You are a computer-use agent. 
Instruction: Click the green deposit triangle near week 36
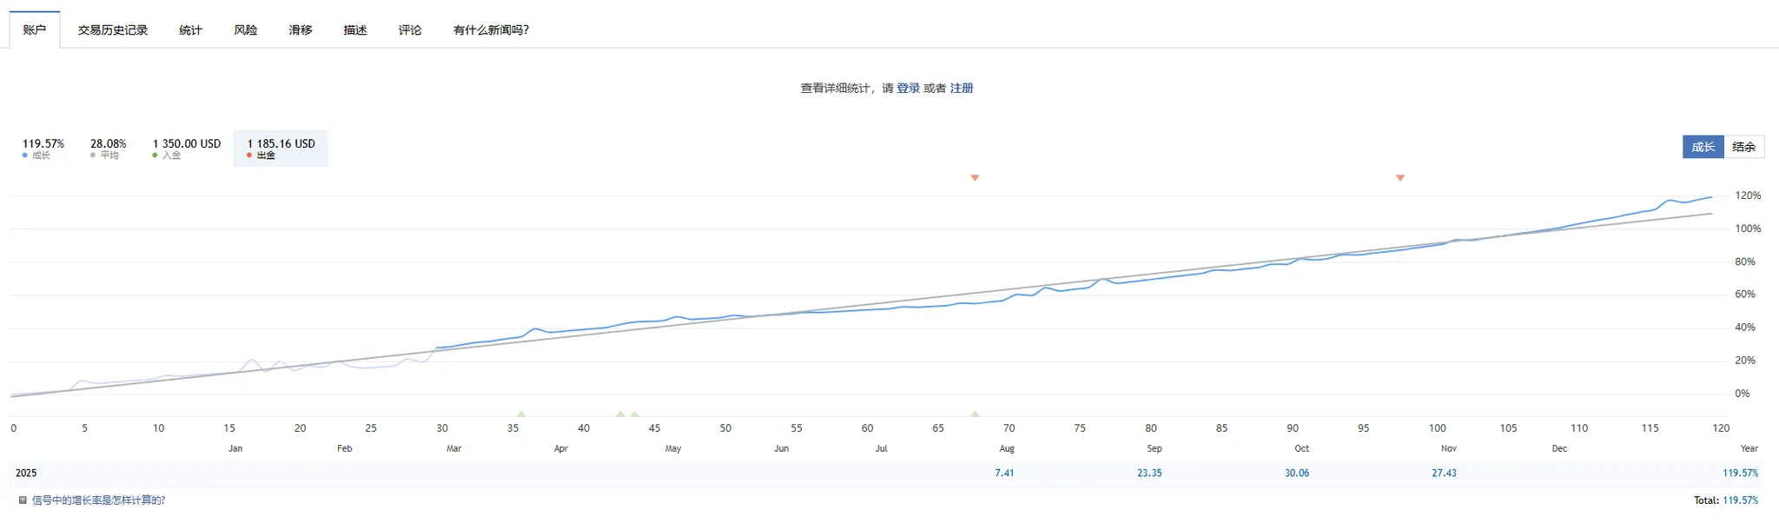coord(521,414)
